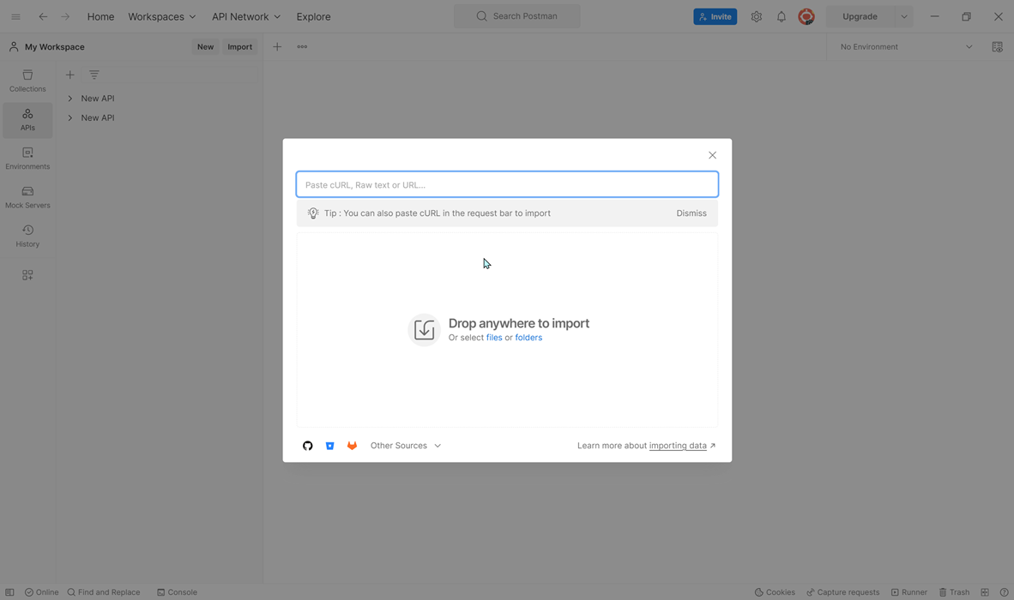Click the New button in workspace header
The height and width of the screenshot is (600, 1014).
point(206,46)
